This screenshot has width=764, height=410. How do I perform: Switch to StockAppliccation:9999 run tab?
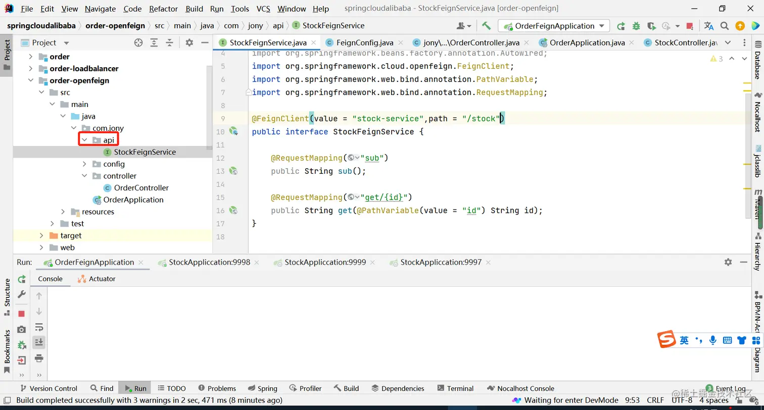(325, 262)
